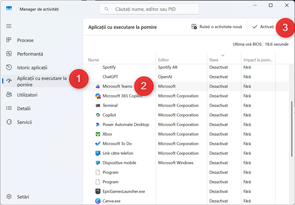Click the Procese grid icon in sidebar
The height and width of the screenshot is (205, 295).
click(x=9, y=40)
